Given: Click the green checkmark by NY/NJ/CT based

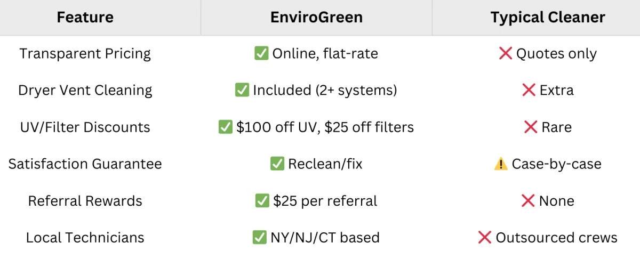Looking at the screenshot, I should pyautogui.click(x=260, y=237).
